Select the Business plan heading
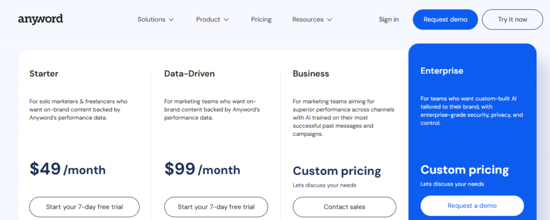Viewport: 550px width, 220px height. click(311, 74)
